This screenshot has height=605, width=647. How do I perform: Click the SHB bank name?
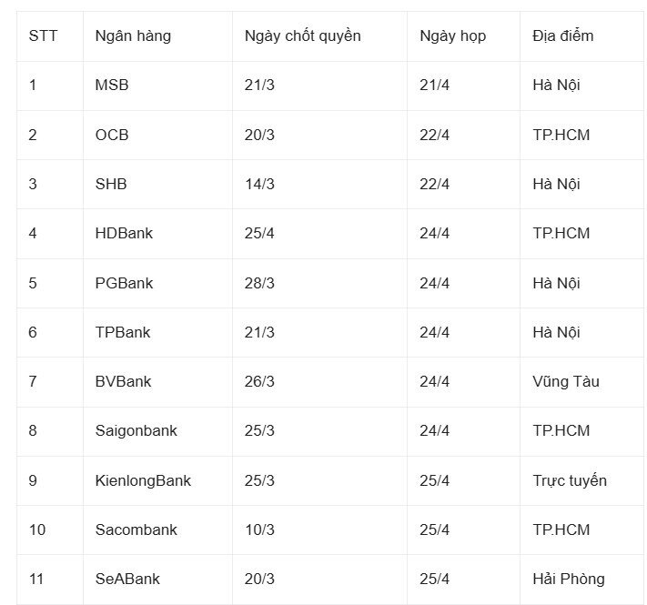click(111, 184)
